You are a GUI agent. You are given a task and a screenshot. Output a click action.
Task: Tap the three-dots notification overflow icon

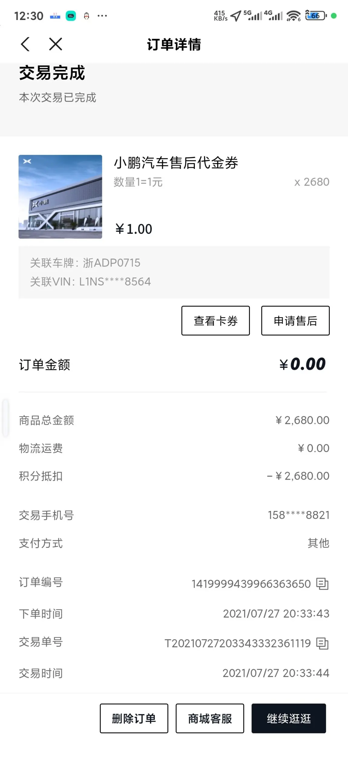click(x=102, y=16)
